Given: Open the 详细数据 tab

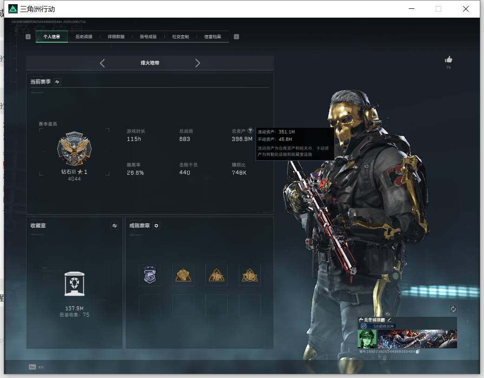Looking at the screenshot, I should pos(116,37).
